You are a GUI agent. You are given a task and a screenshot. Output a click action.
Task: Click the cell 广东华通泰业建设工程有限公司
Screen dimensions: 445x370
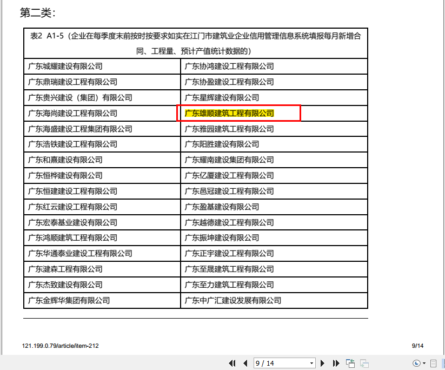pos(102,253)
